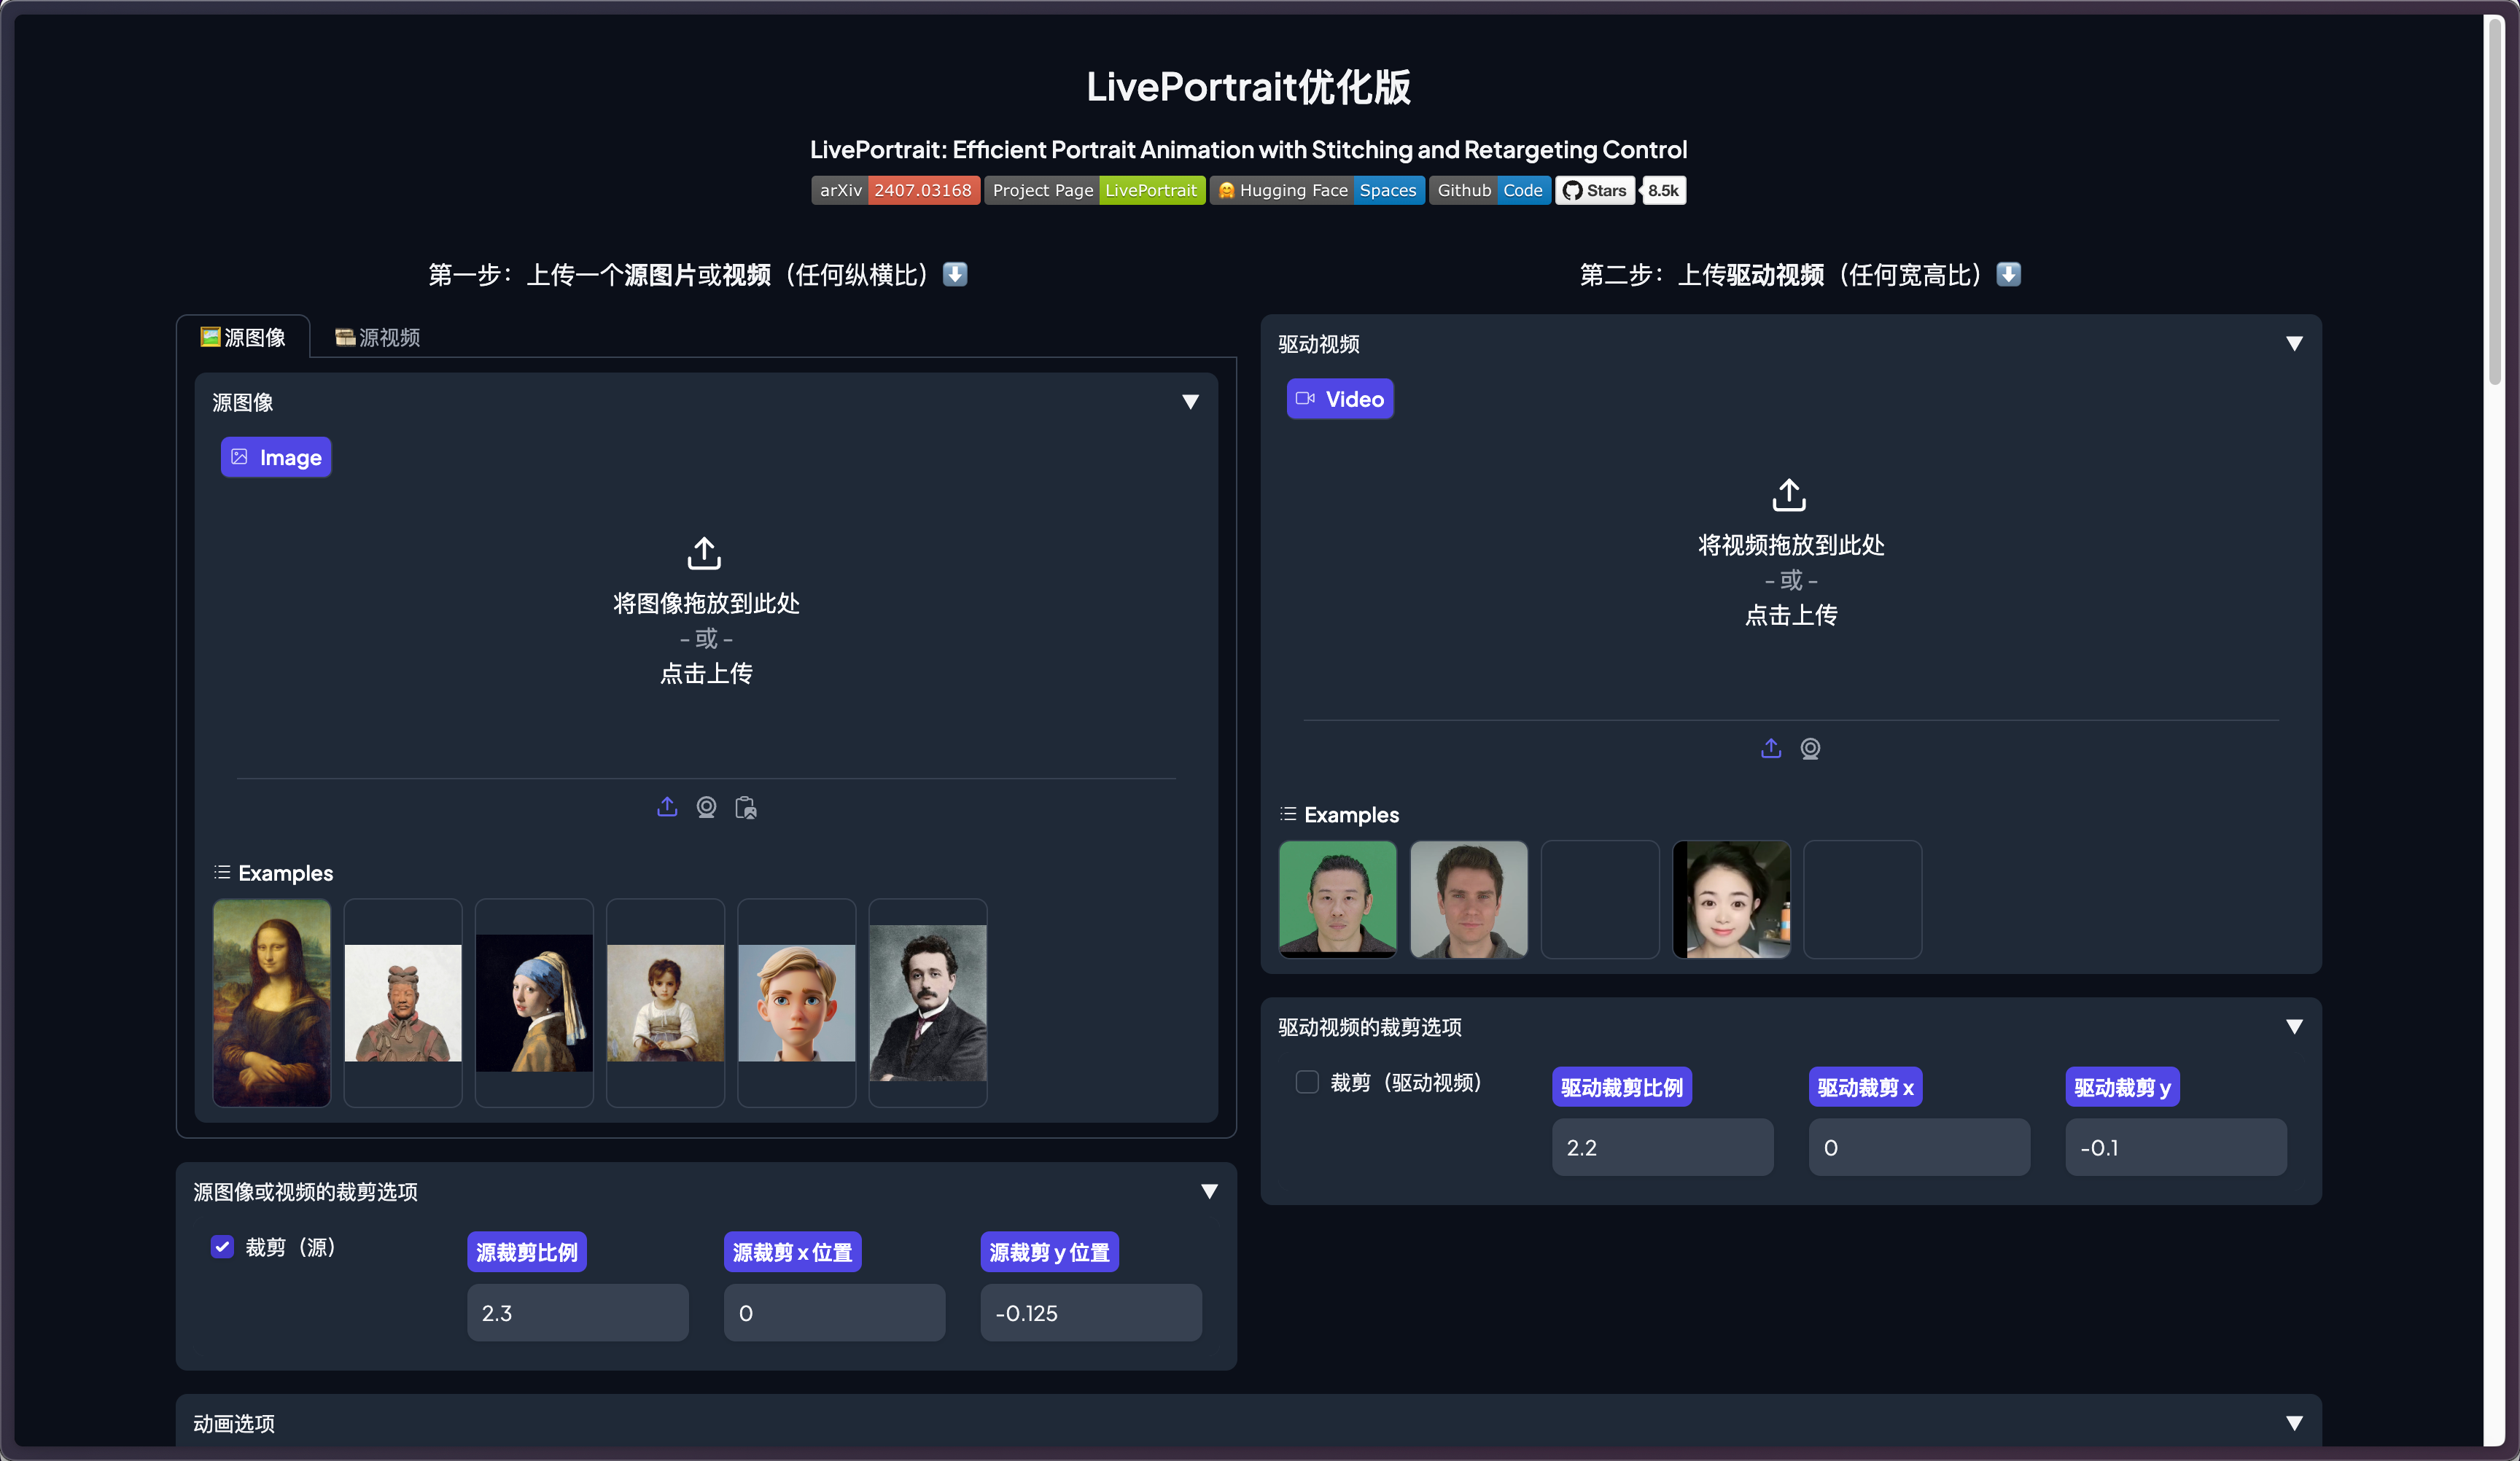Switch to the 源视频 tab
Image resolution: width=2520 pixels, height=1461 pixels.
coord(377,337)
